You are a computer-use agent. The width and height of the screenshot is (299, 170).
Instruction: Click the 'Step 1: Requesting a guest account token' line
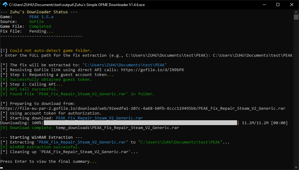(x=57, y=75)
